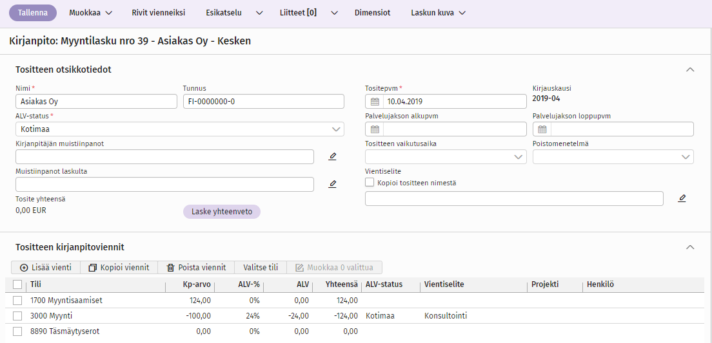Click the Laske yhteenveto button
The height and width of the screenshot is (343, 712).
(x=222, y=212)
